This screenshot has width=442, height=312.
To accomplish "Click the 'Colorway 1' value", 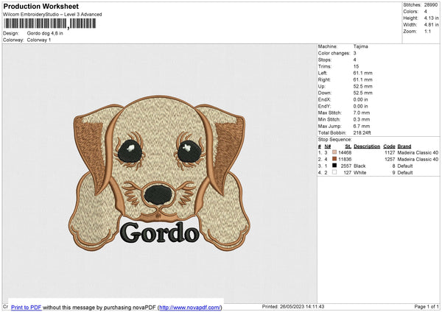I will click(x=39, y=40).
